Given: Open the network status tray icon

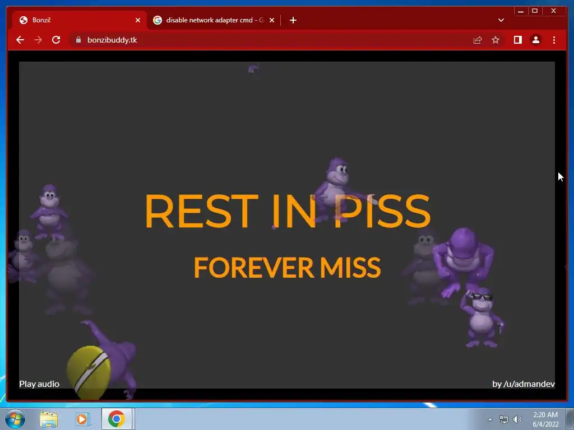Looking at the screenshot, I should pos(504,419).
